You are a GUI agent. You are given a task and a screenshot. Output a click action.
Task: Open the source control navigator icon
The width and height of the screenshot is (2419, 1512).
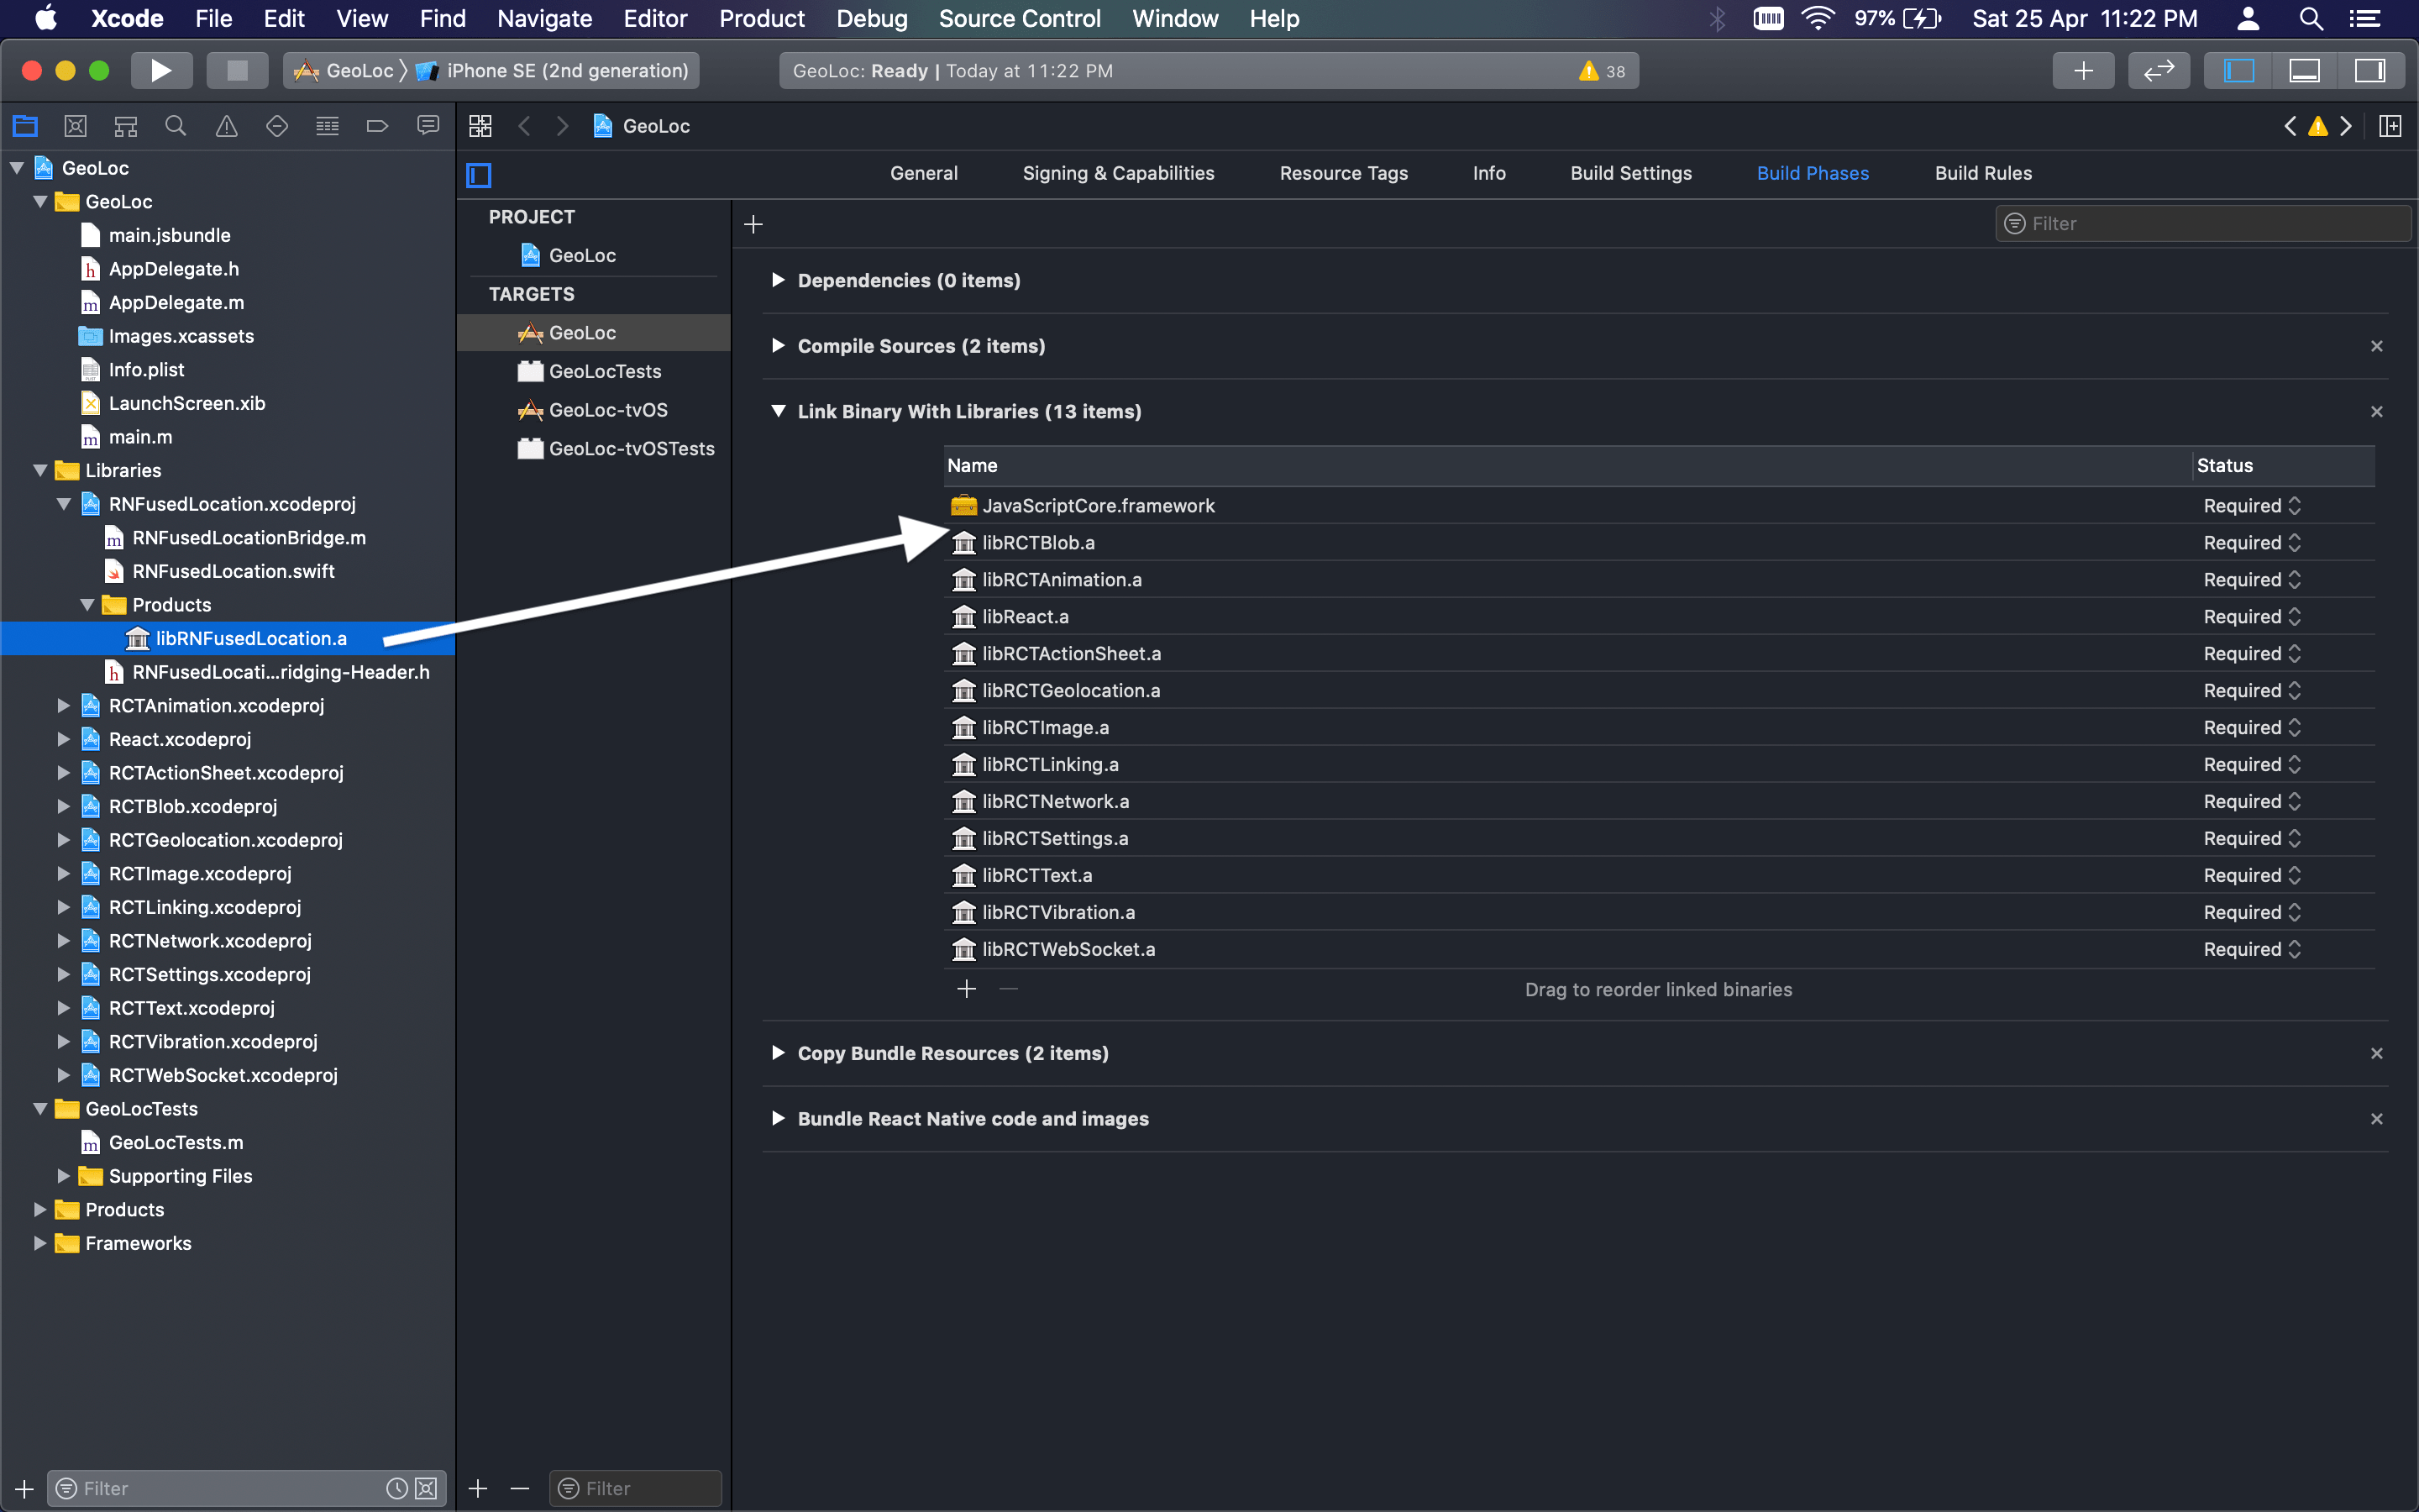coord(75,126)
